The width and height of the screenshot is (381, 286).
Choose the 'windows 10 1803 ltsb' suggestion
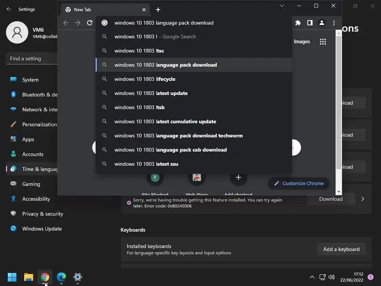194,107
